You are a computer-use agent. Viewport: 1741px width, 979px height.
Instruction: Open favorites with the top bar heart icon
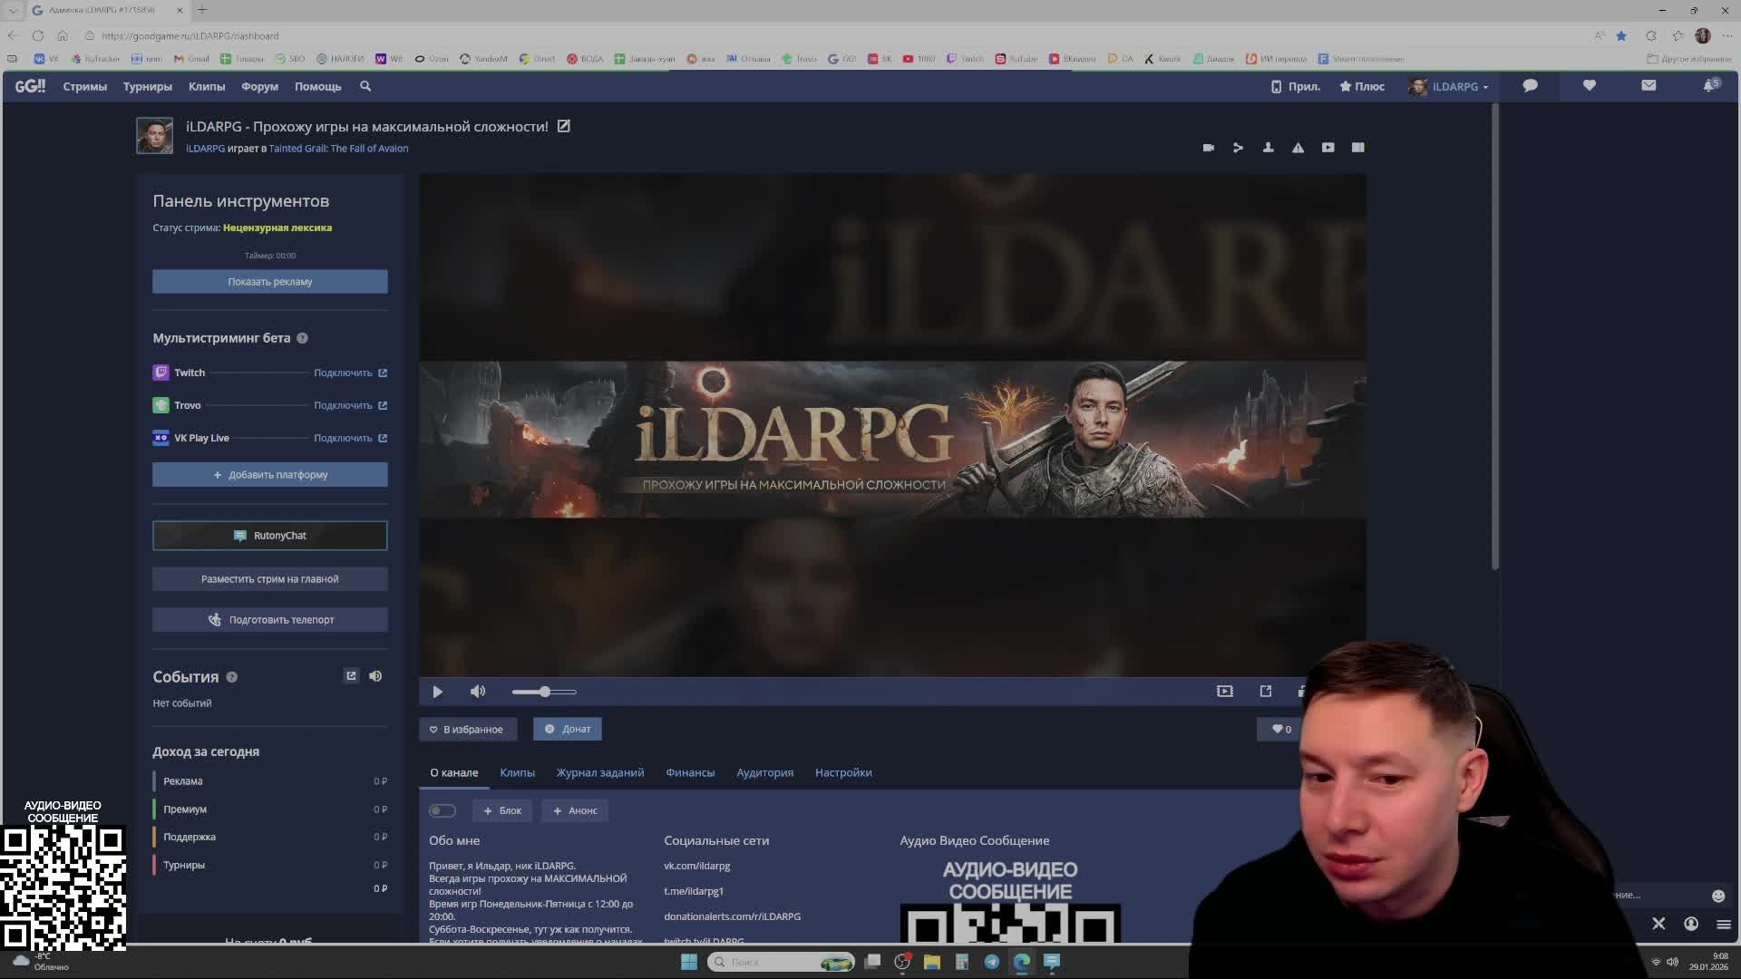(x=1589, y=85)
